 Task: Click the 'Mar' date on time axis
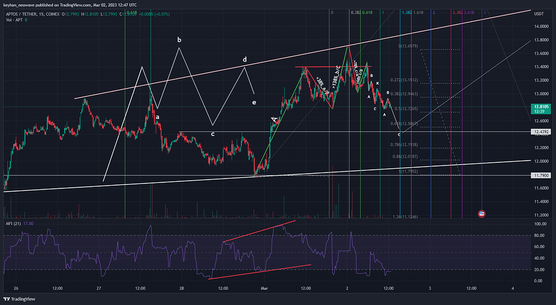coord(264,288)
